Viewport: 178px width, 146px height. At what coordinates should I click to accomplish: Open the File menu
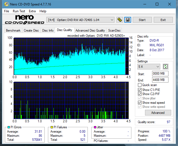click(x=7, y=11)
